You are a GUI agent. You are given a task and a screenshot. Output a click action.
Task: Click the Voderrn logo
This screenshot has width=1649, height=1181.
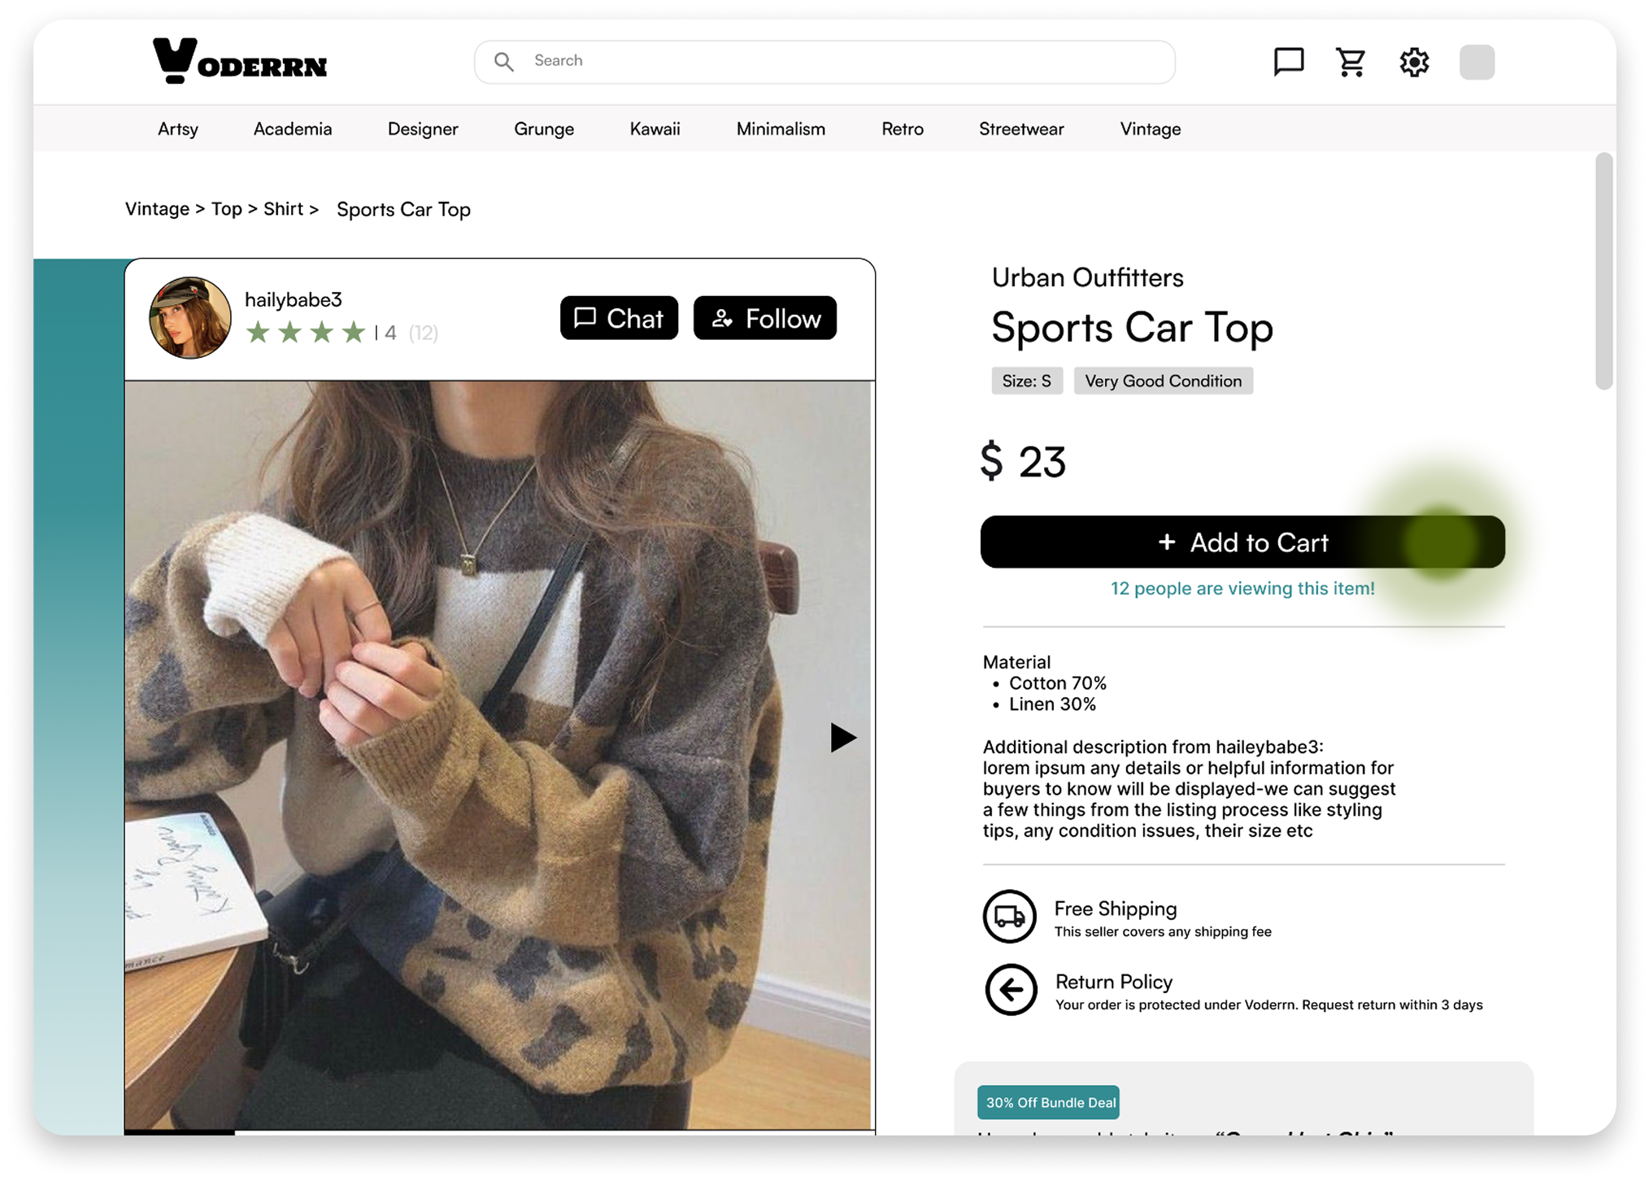tap(240, 61)
